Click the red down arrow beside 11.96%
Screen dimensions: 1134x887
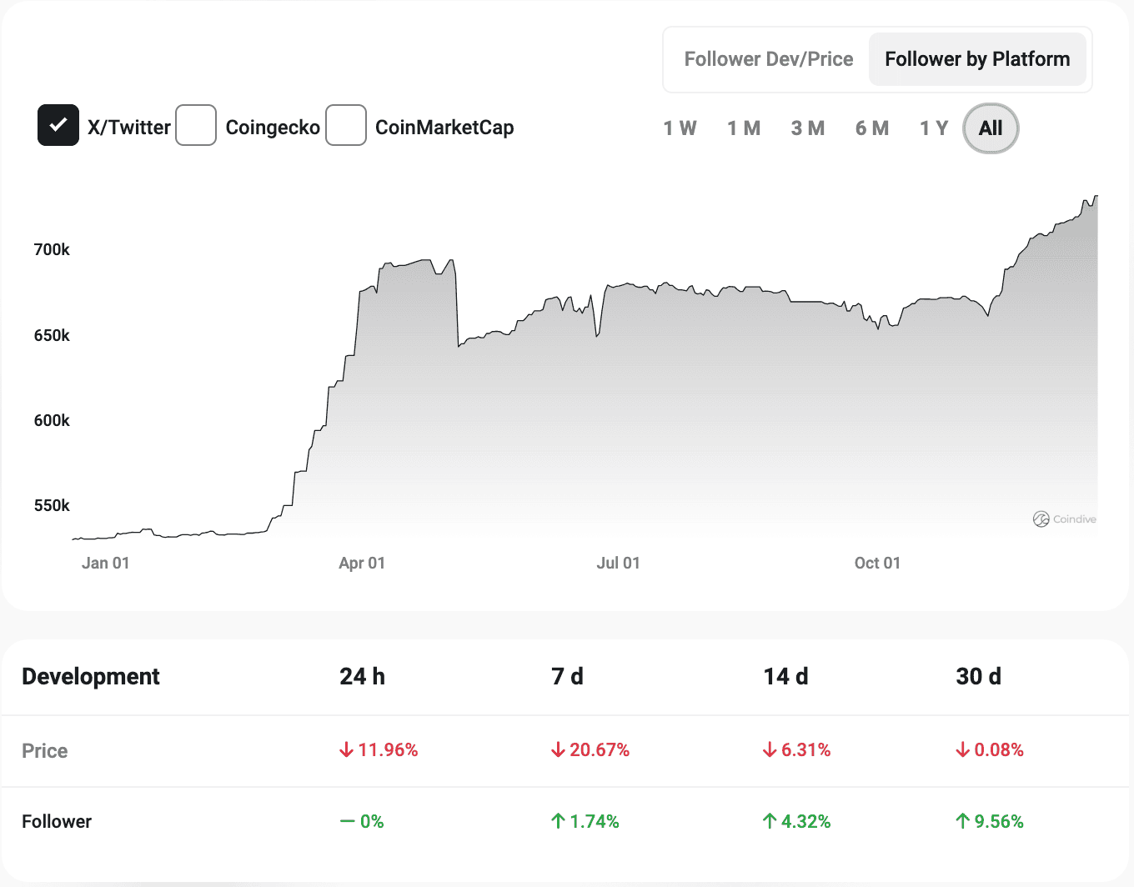point(345,749)
